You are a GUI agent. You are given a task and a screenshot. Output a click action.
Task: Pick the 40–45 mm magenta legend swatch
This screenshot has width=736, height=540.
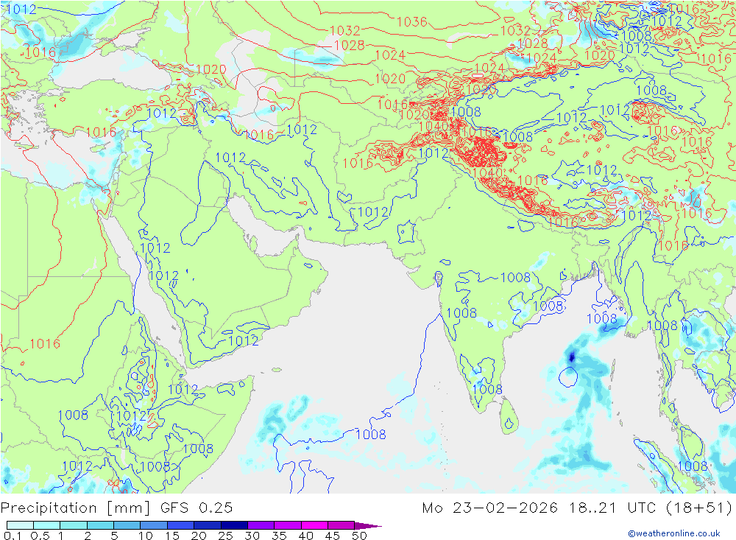tap(314, 525)
